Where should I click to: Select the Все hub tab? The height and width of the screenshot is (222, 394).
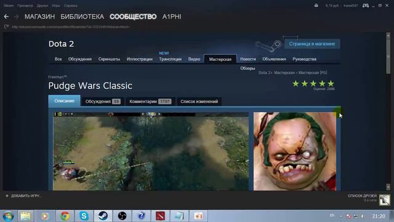pos(58,59)
